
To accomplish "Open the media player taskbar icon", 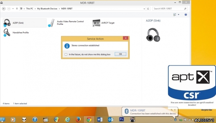I will (13, 120).
